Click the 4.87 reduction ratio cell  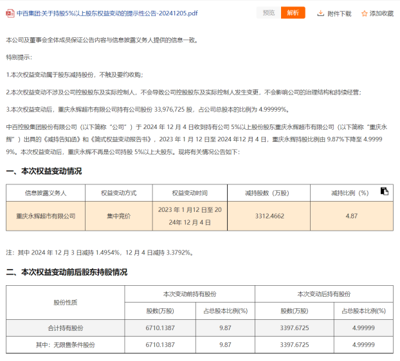[x=351, y=216]
